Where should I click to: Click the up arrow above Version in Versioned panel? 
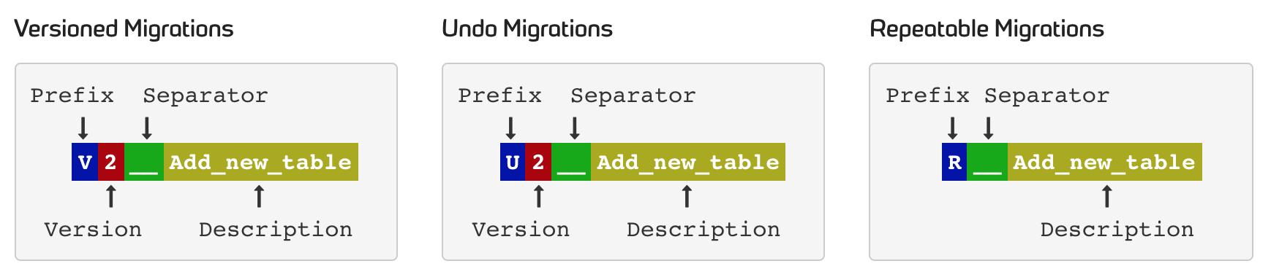(x=111, y=196)
